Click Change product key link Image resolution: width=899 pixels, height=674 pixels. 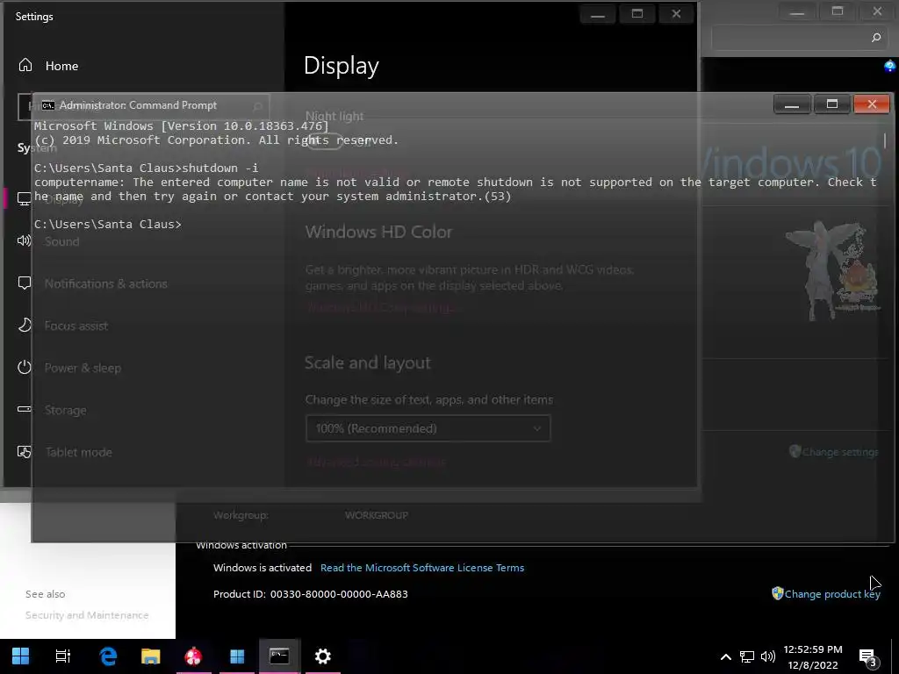[x=832, y=594]
